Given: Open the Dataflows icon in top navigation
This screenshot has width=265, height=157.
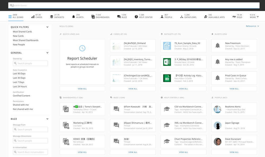Looking at the screenshot, I should coord(182,17).
